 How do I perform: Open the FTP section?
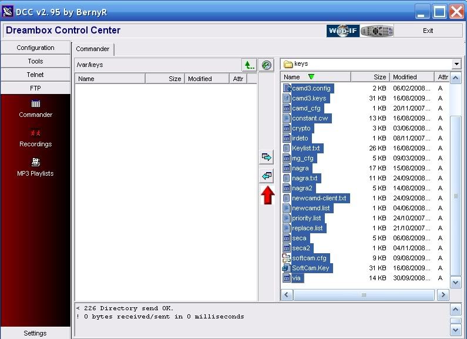tap(35, 88)
